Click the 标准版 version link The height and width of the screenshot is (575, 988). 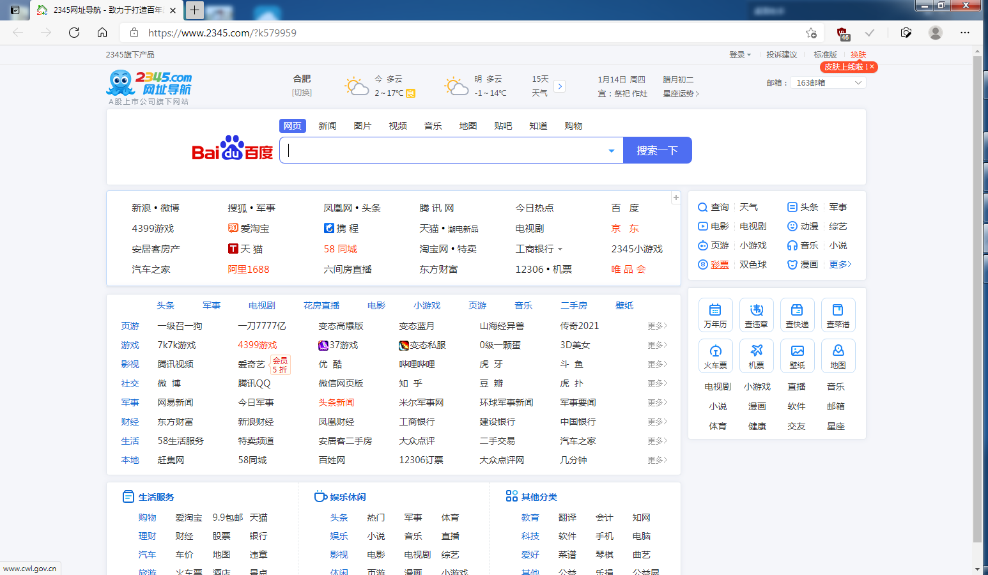825,55
